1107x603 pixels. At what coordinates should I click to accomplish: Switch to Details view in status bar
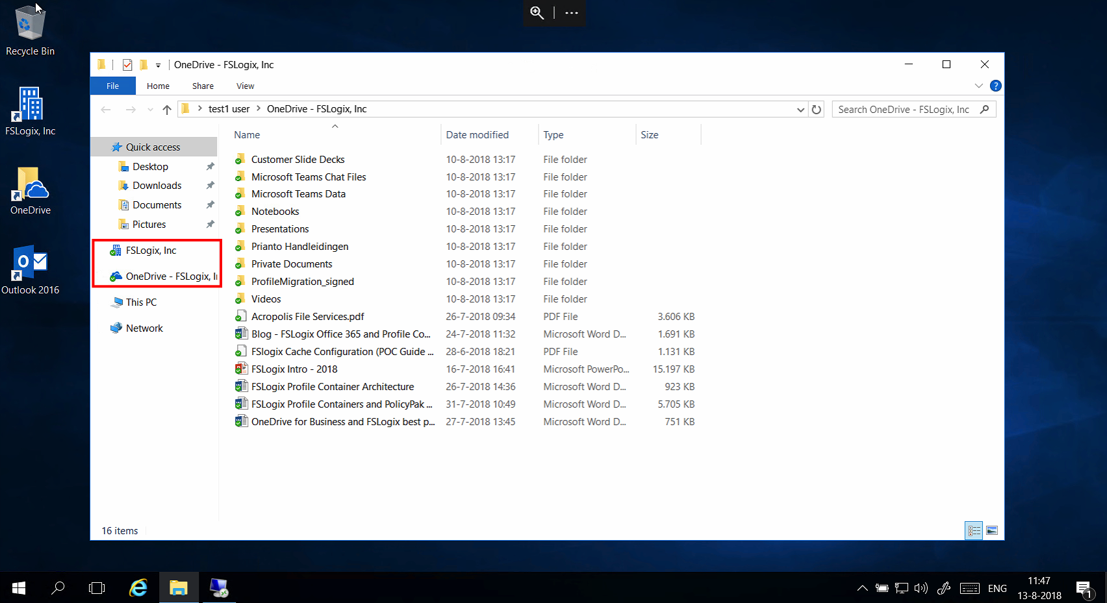(974, 530)
